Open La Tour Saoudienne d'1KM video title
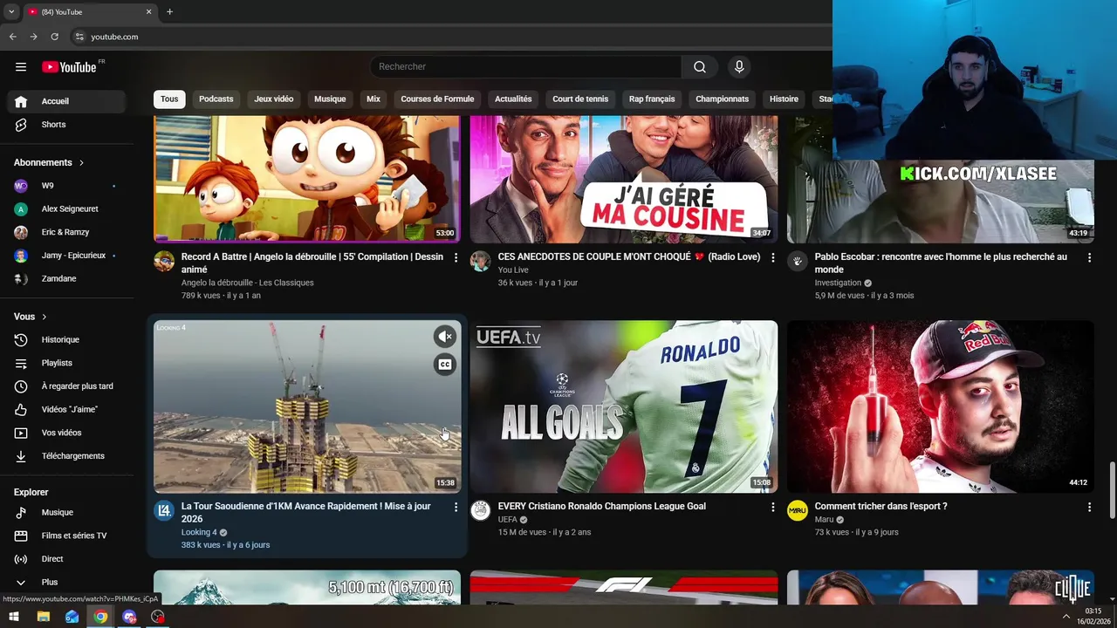The height and width of the screenshot is (628, 1117). [x=305, y=513]
